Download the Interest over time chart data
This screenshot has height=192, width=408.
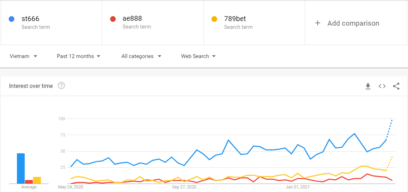tap(368, 86)
